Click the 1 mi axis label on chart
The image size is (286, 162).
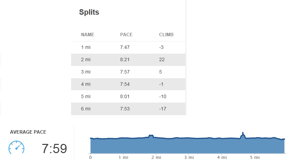(123, 158)
